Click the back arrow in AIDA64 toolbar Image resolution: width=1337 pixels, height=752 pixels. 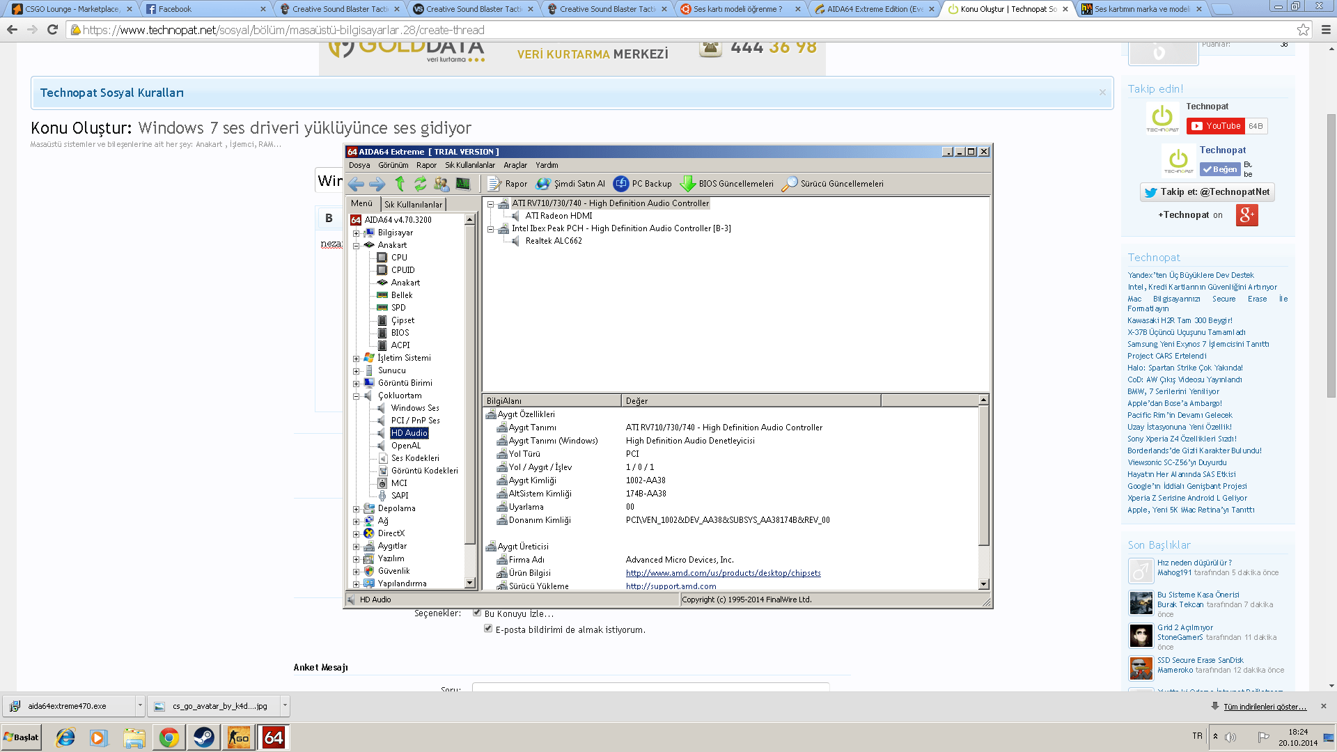356,184
